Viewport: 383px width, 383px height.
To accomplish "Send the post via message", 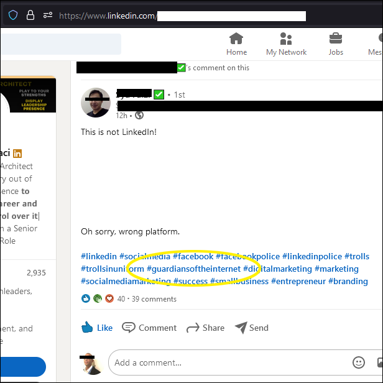I will pyautogui.click(x=252, y=328).
